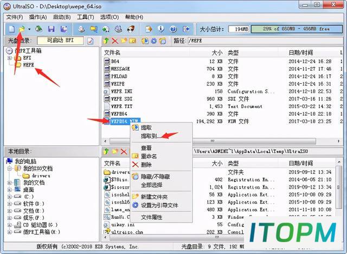Click the Make CD image icon
Viewport: 347px width, 254px height.
pyautogui.click(x=82, y=29)
